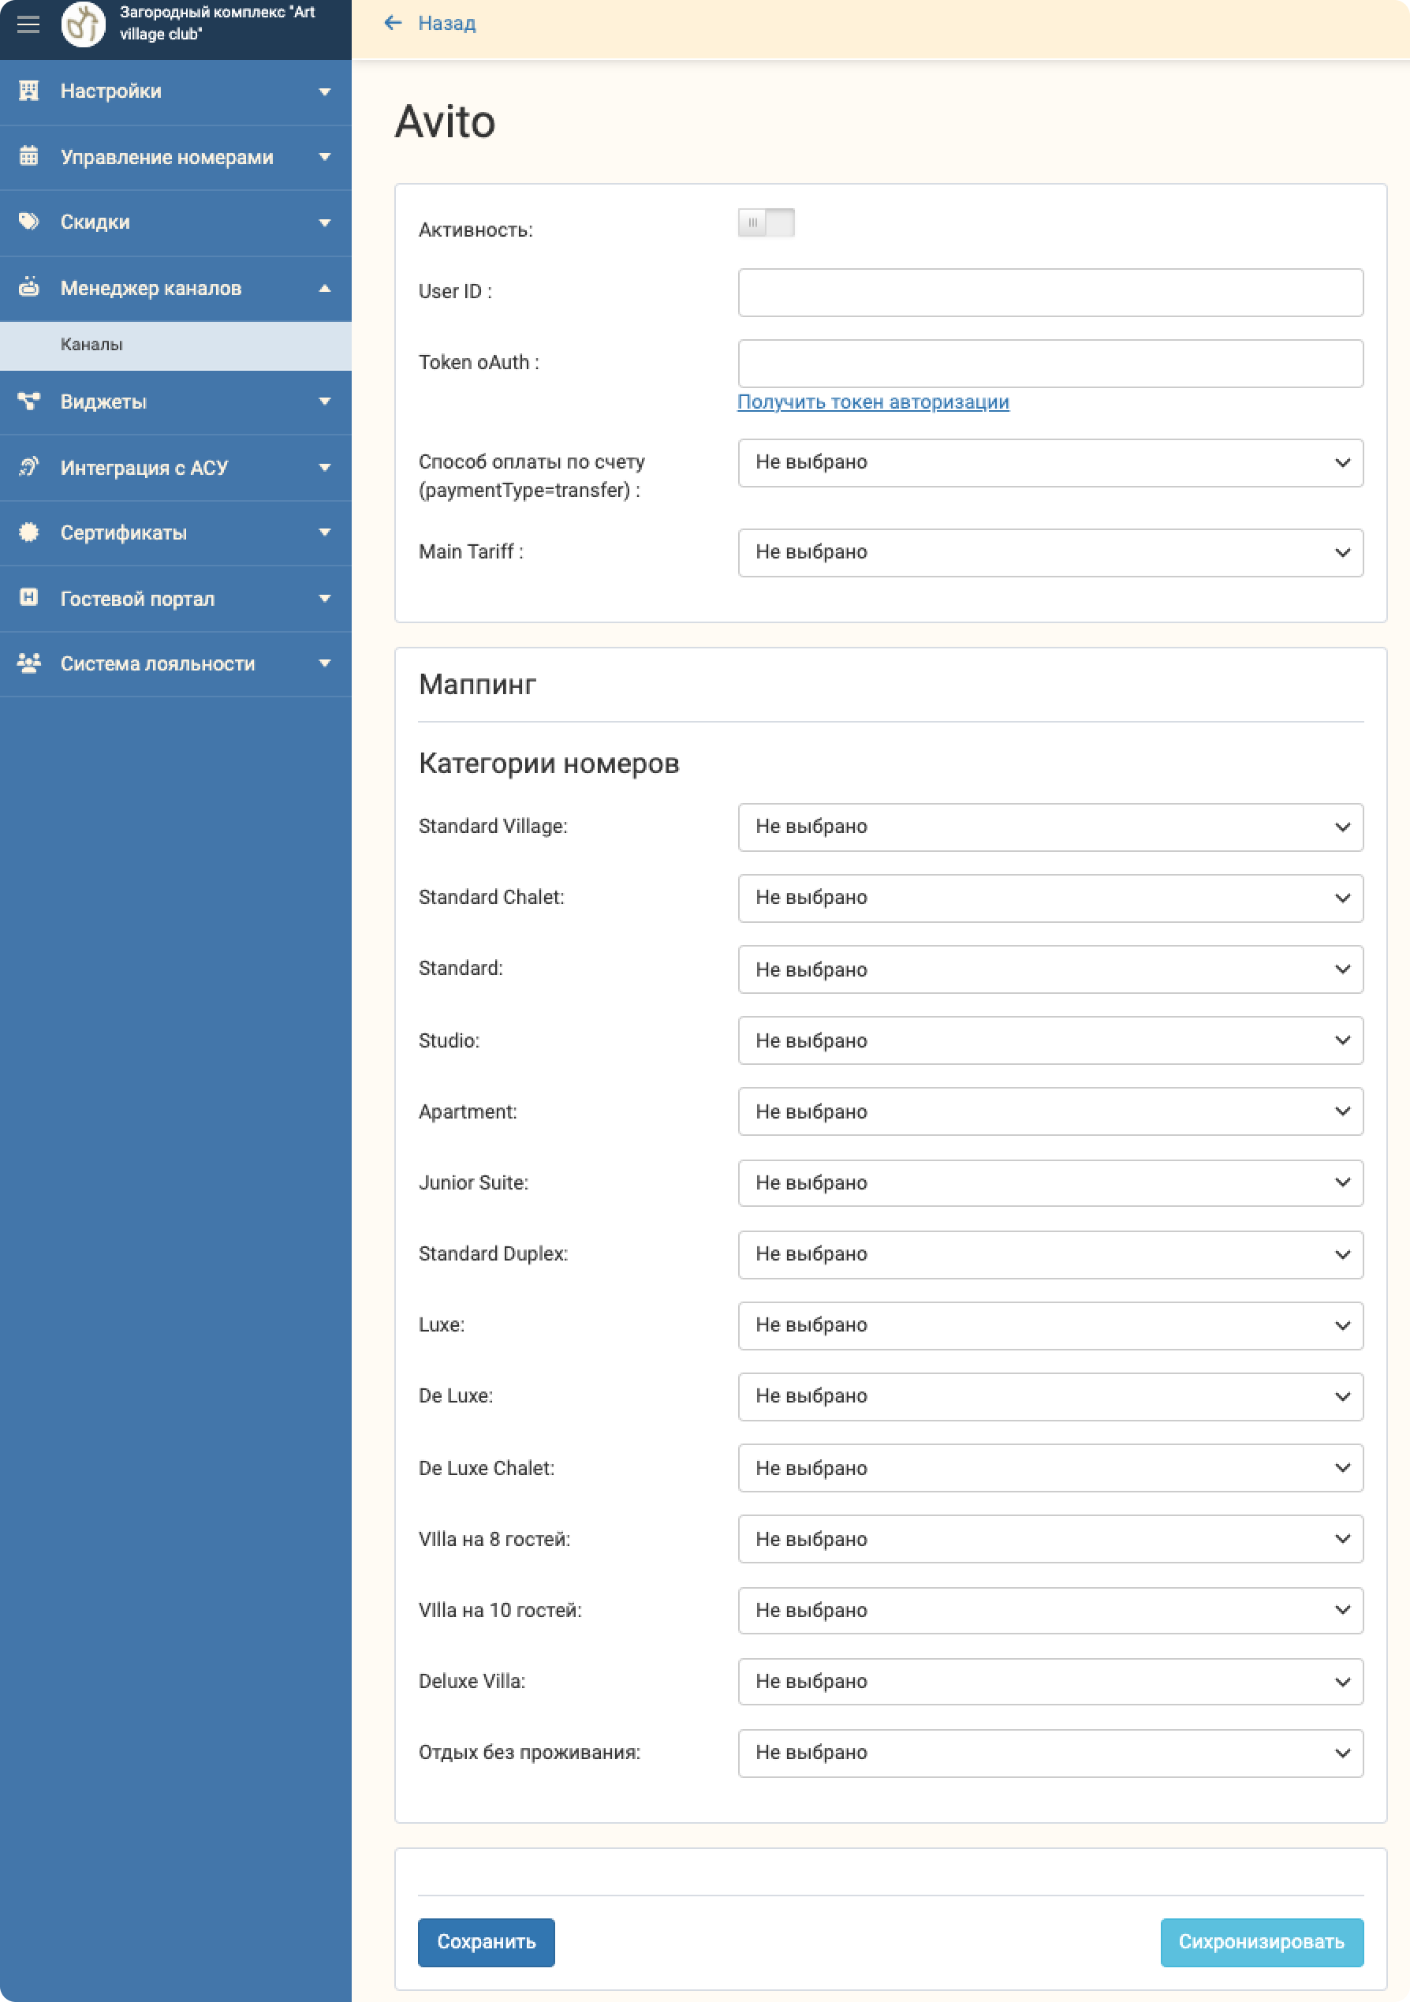The width and height of the screenshot is (1410, 2002).
Task: Expand the Гостевой портал arrow
Action: [x=325, y=598]
